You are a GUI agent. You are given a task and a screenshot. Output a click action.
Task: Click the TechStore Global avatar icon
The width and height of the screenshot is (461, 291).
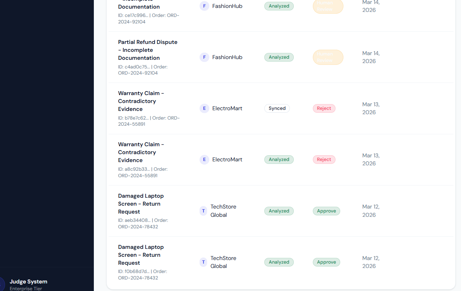pos(203,211)
